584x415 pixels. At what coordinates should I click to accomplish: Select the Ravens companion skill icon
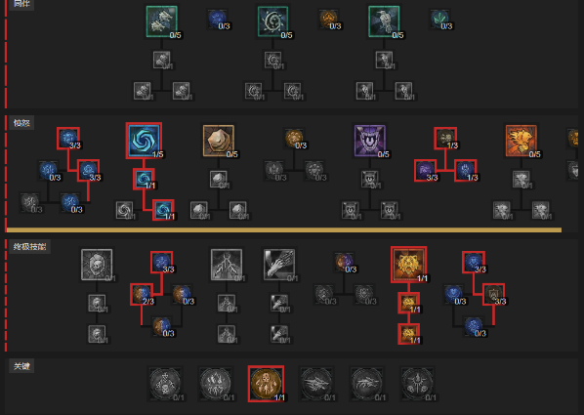[384, 21]
